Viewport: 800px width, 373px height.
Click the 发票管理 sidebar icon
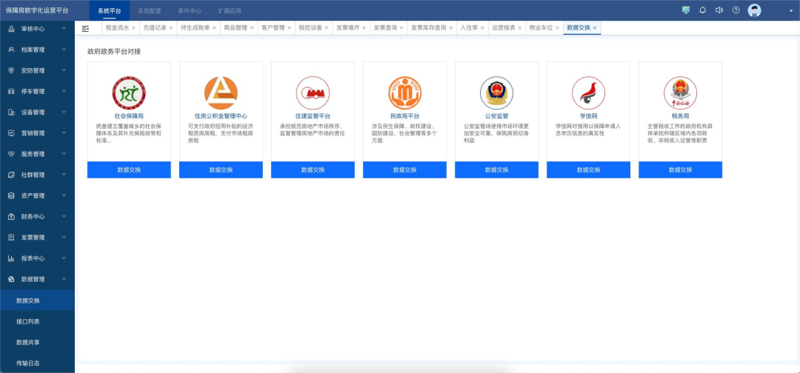pos(11,238)
